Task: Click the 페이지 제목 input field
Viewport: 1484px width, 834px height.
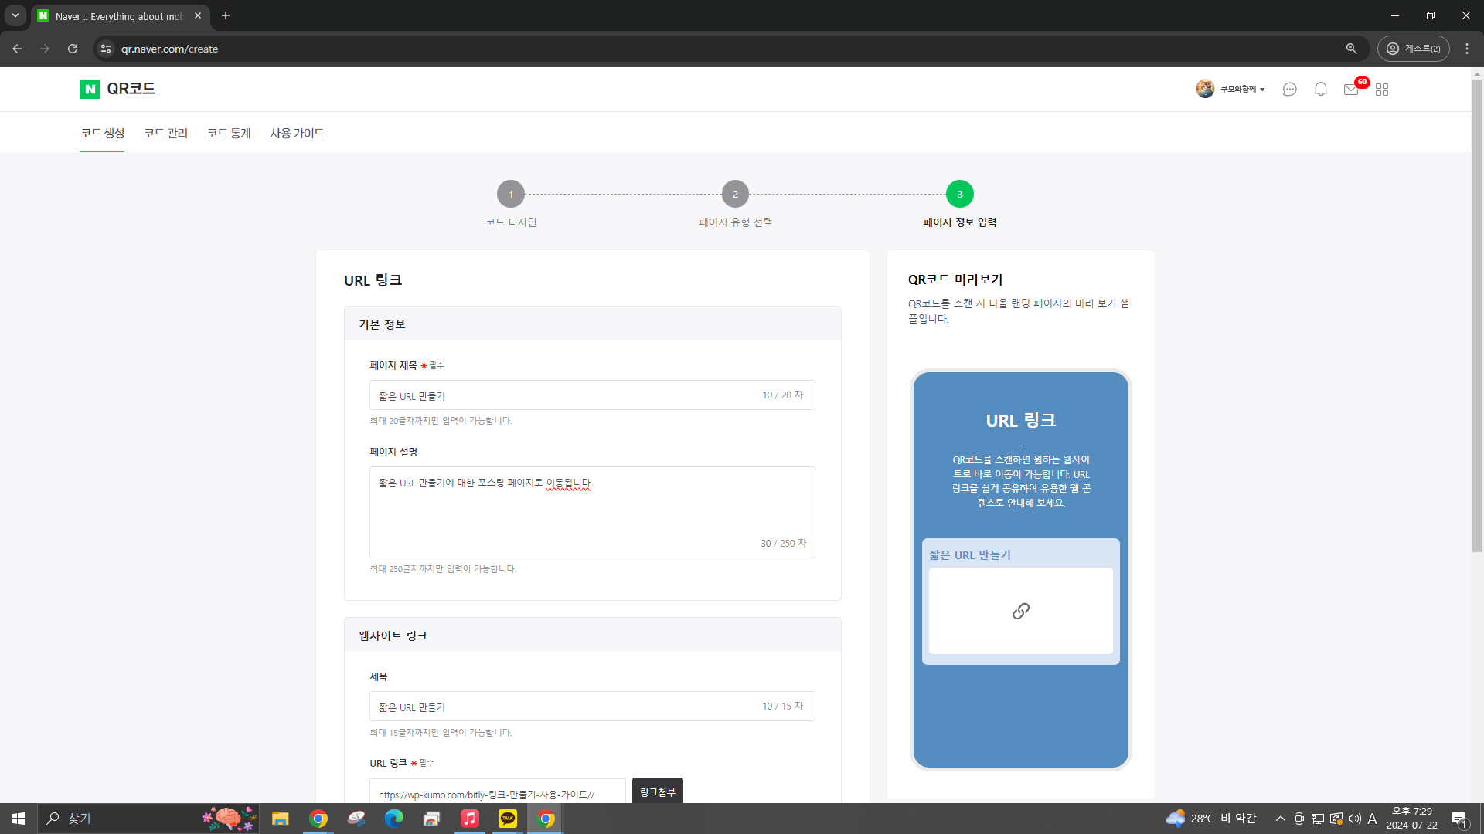Action: pyautogui.click(x=592, y=395)
